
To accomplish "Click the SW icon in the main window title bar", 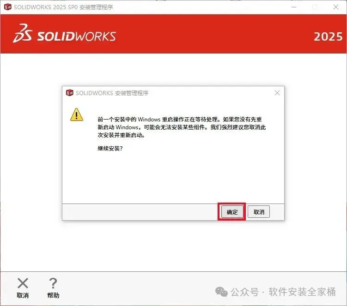I will [x=8, y=7].
